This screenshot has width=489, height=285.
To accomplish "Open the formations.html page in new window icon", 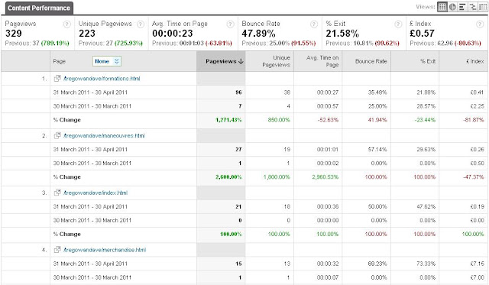I will [x=57, y=78].
